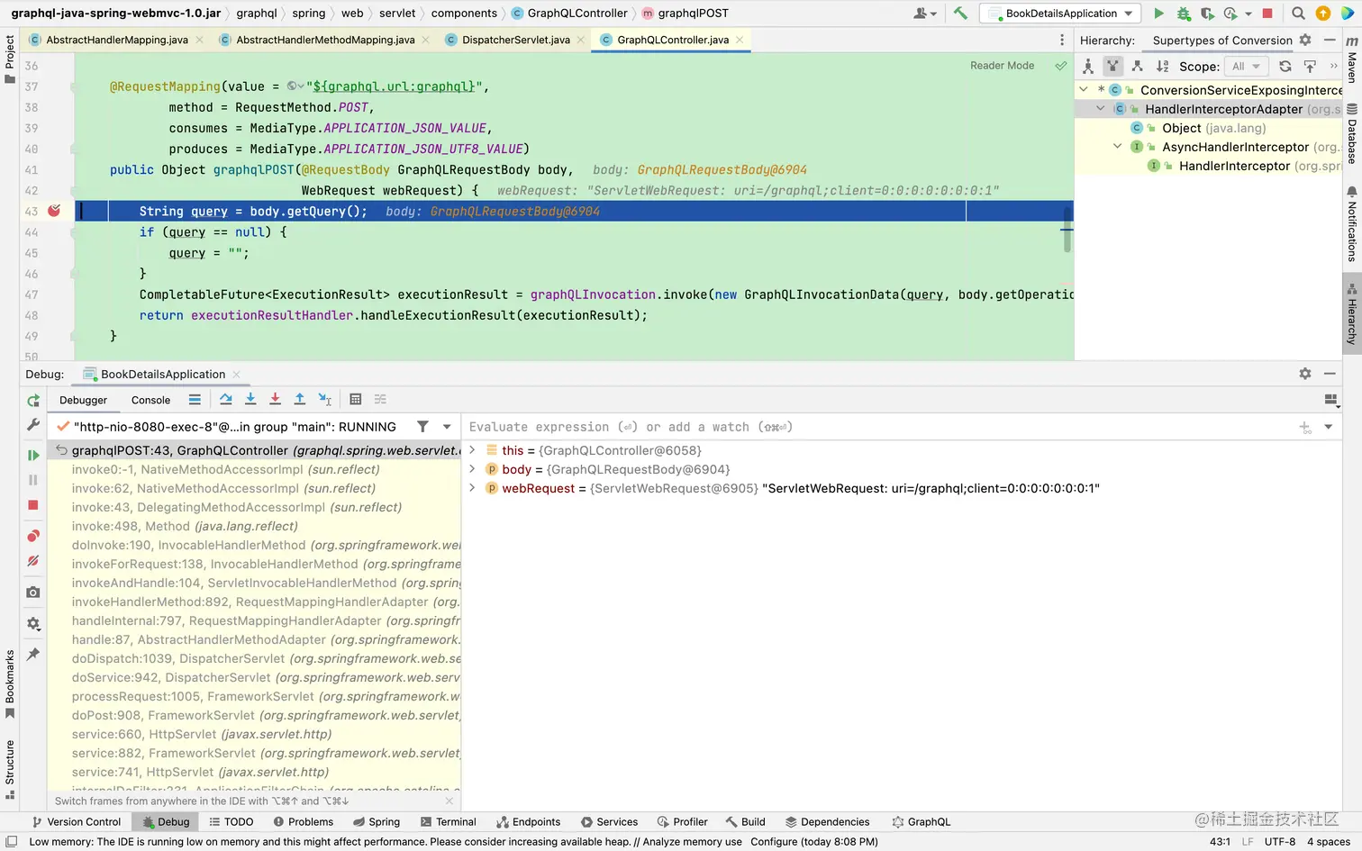Click Analyze memory use link
This screenshot has width=1362, height=851.
(692, 842)
